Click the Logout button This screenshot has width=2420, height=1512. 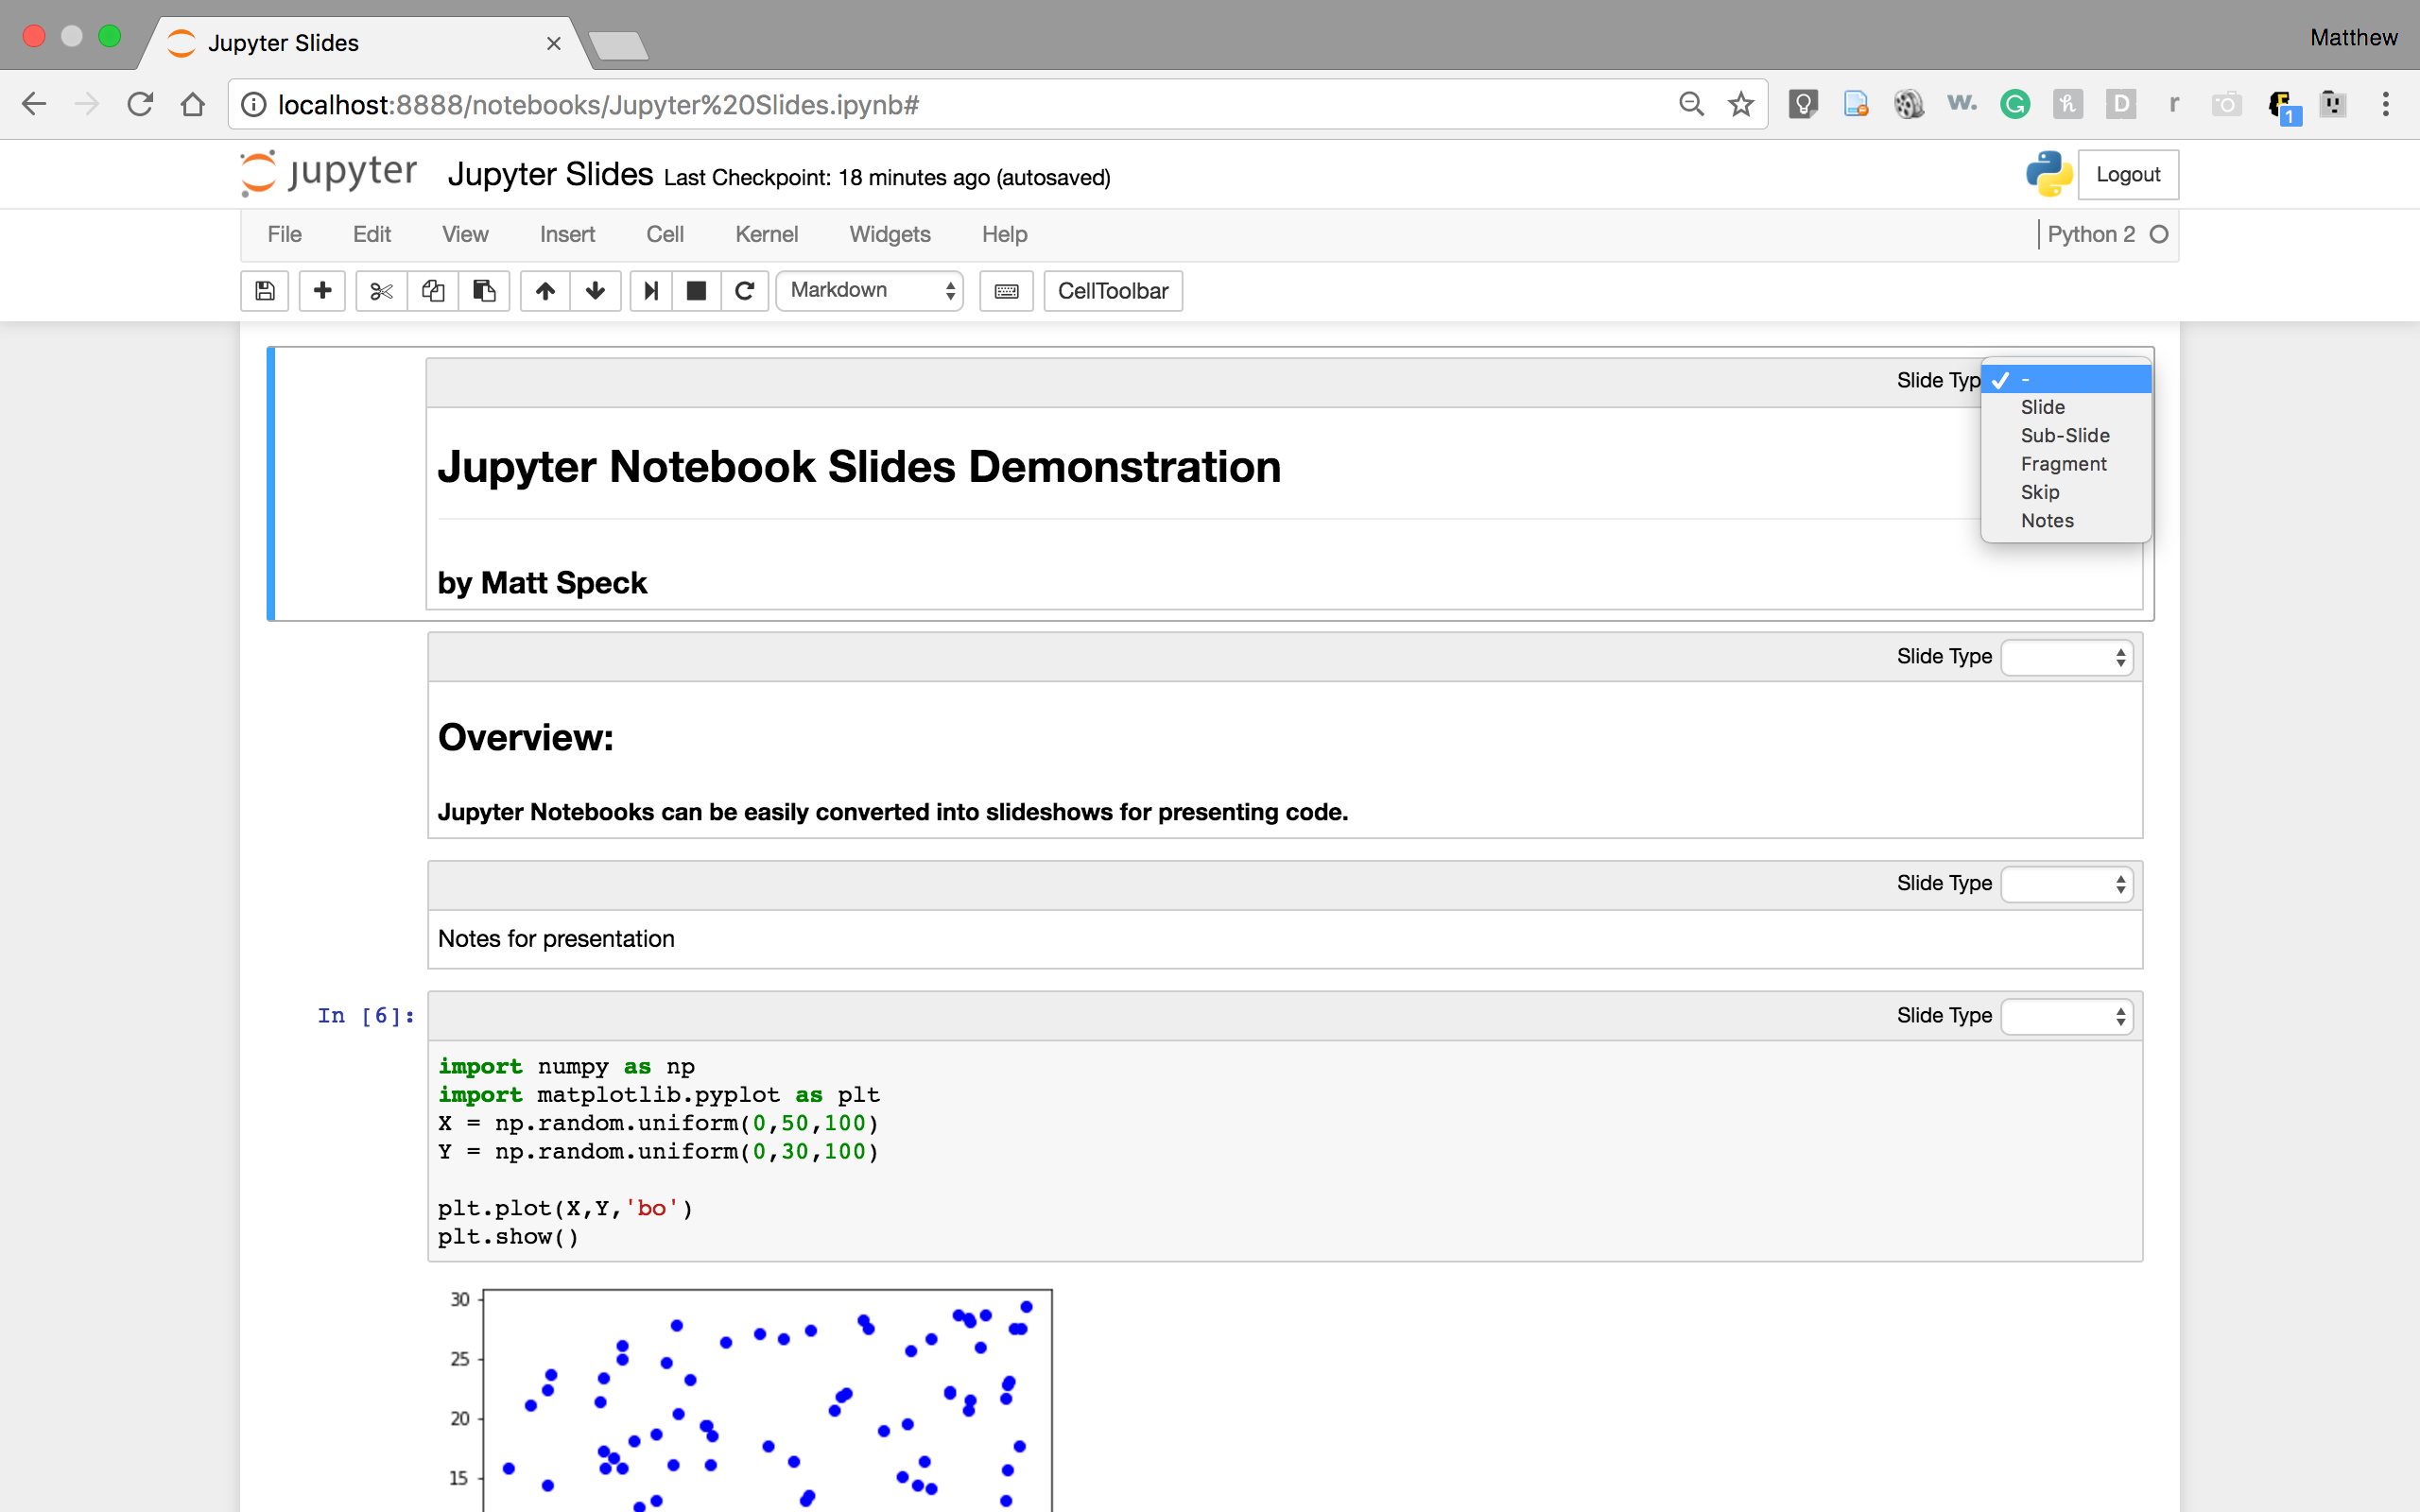click(x=2126, y=174)
